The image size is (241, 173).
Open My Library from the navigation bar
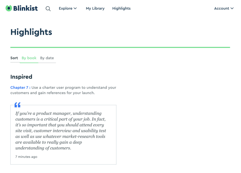(x=95, y=8)
